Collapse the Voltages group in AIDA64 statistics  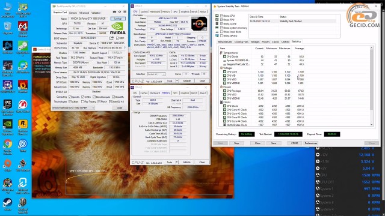tap(221, 68)
